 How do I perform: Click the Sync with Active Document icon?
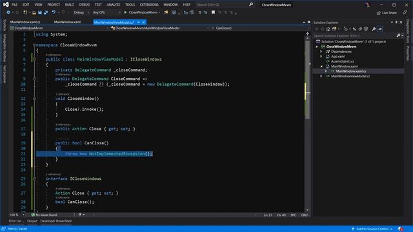pos(354,29)
